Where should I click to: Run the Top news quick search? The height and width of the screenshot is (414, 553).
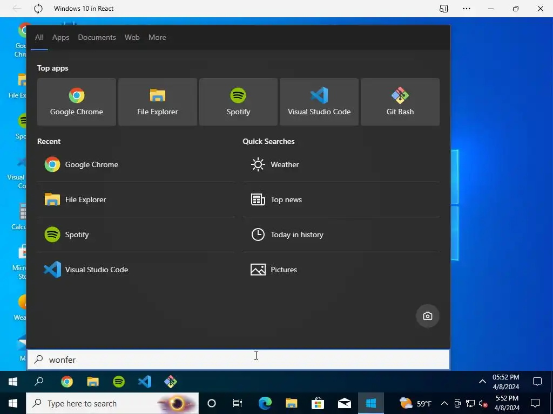tap(341, 199)
